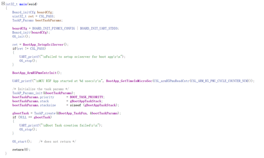Click 'uint32_t ret = CSL_PASS;' line
Viewport: 264px width, 158px height.
coord(33,17)
